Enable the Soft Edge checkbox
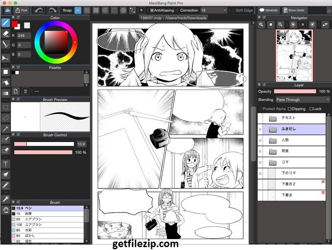332x250 pixels. pyautogui.click(x=234, y=10)
